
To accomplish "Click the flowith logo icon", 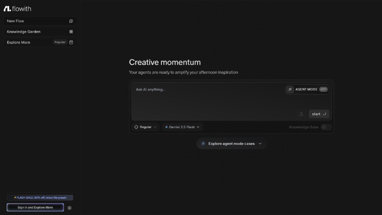I will (7, 9).
